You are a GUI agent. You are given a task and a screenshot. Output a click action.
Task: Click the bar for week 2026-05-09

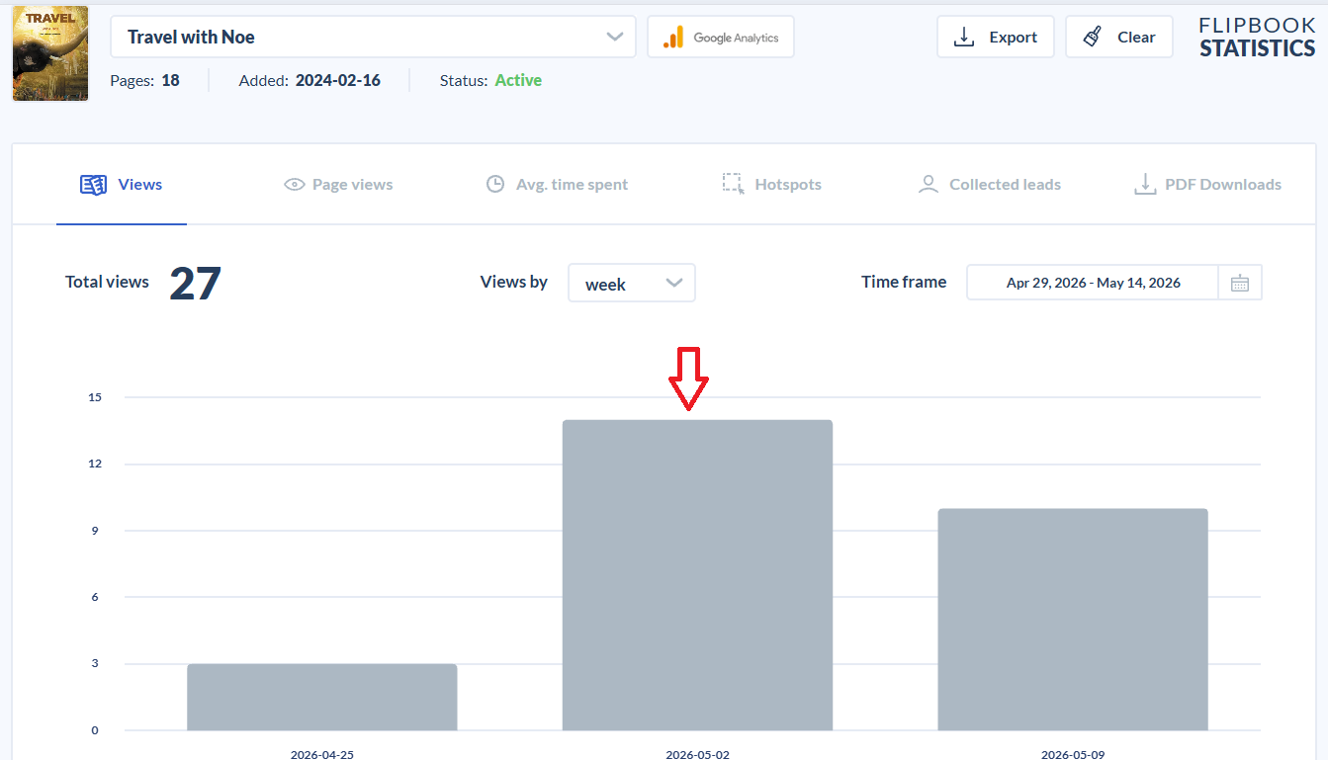click(1073, 620)
